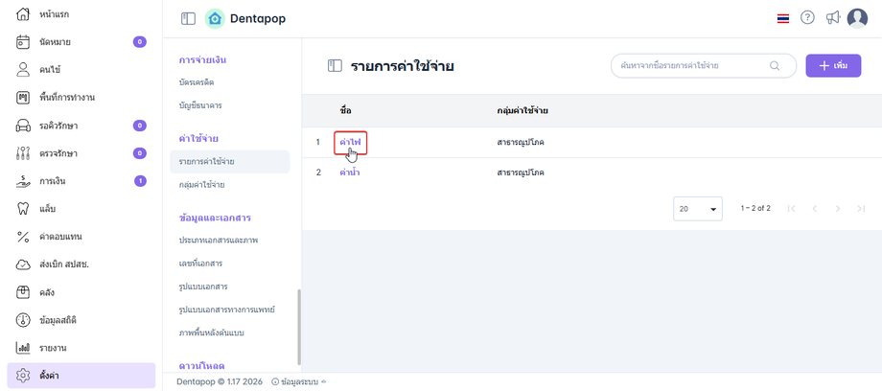This screenshot has width=882, height=391.
Task: Open the user profile avatar
Action: (x=857, y=18)
